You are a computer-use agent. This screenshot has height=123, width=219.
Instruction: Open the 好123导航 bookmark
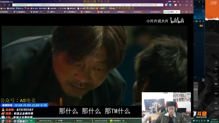[x=62, y=8]
